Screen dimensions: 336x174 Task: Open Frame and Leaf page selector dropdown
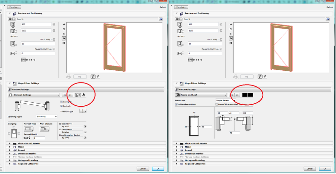[201, 95]
